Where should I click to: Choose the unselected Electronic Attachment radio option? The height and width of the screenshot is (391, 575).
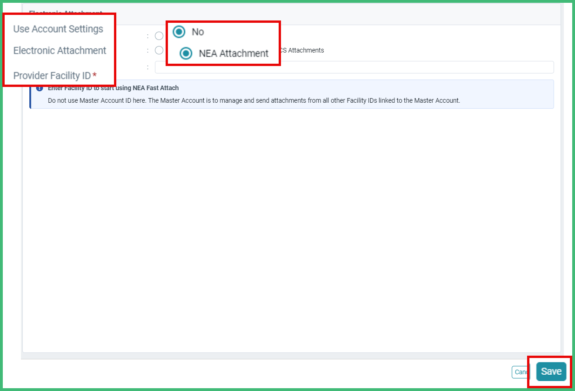click(159, 50)
